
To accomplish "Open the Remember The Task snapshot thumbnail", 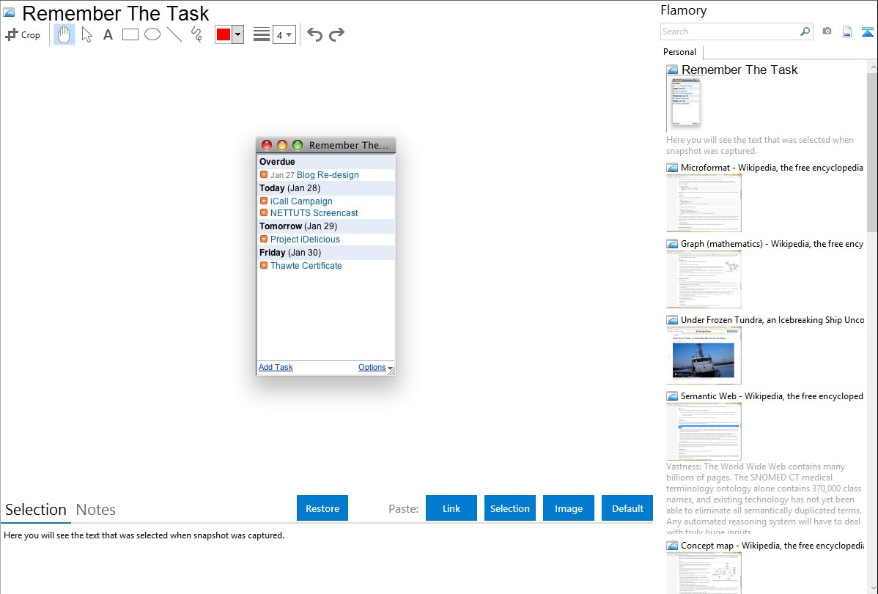I will [685, 103].
